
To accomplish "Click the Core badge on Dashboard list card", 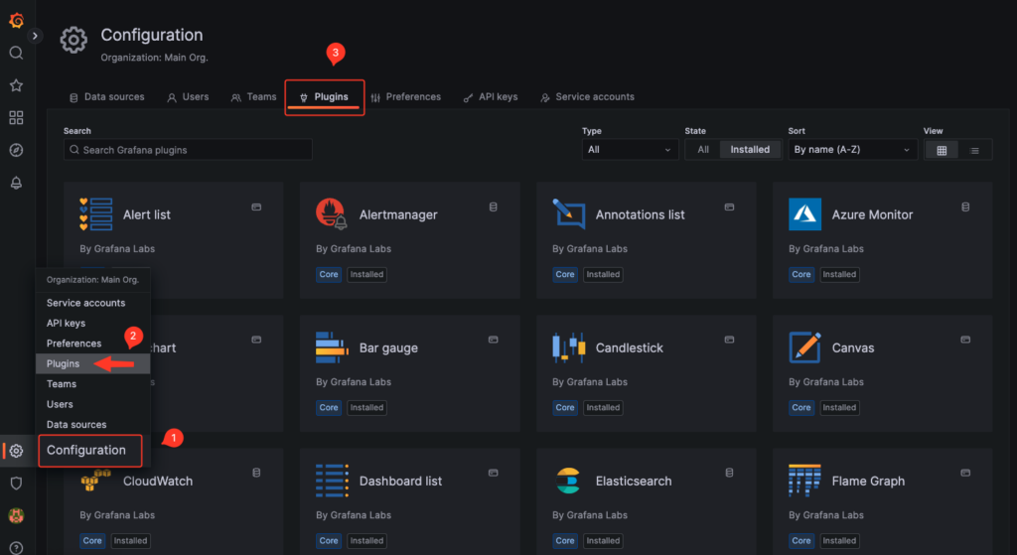I will tap(328, 541).
